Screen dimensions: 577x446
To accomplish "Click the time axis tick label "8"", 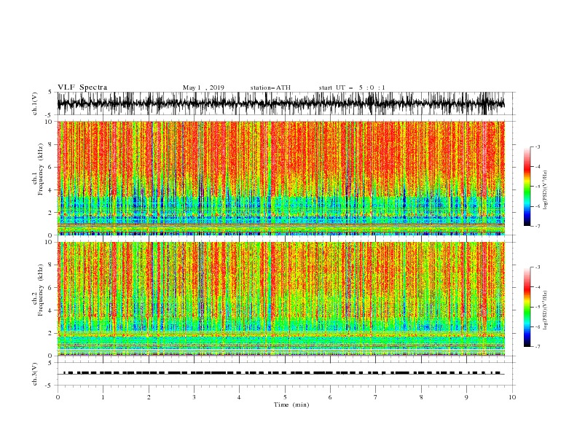I will [421, 397].
